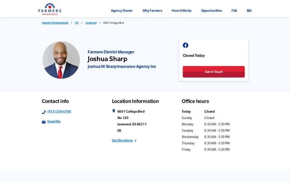
Task: Open the Opportunities navigation item
Action: point(212,11)
